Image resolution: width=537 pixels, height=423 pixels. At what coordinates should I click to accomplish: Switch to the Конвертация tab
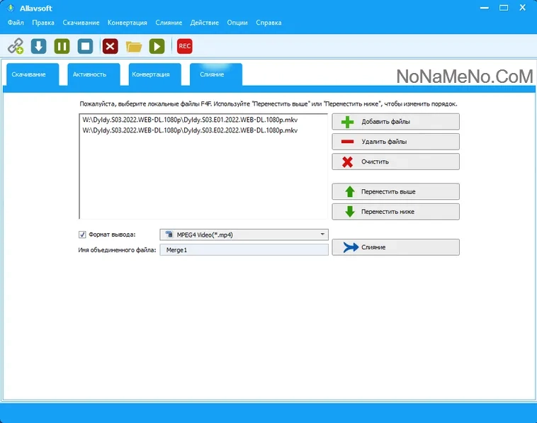(x=151, y=74)
